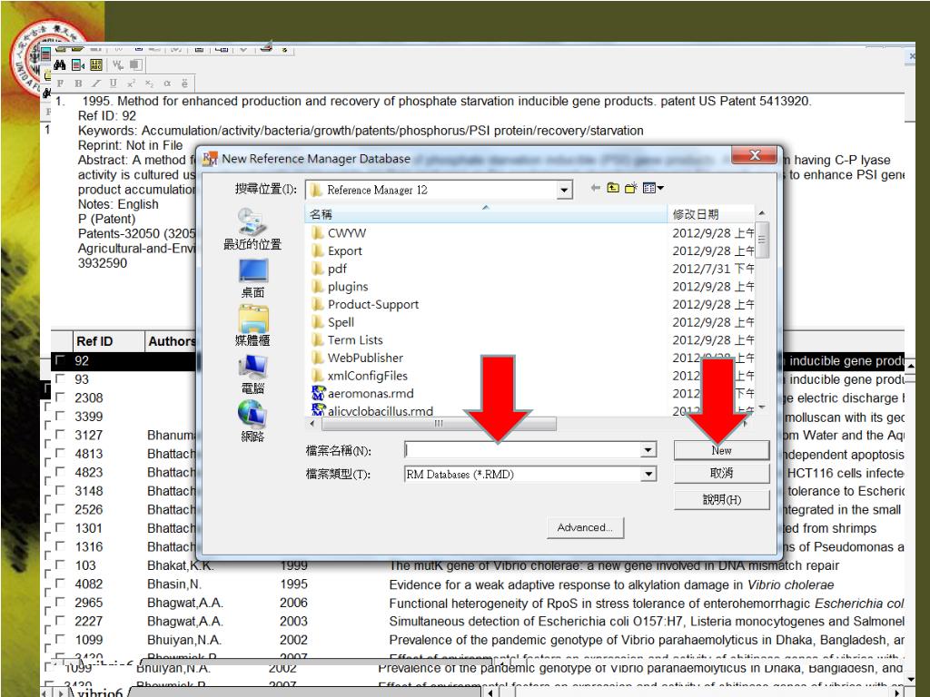Click the yellow 123 ABC toolbar icon

pos(96,64)
